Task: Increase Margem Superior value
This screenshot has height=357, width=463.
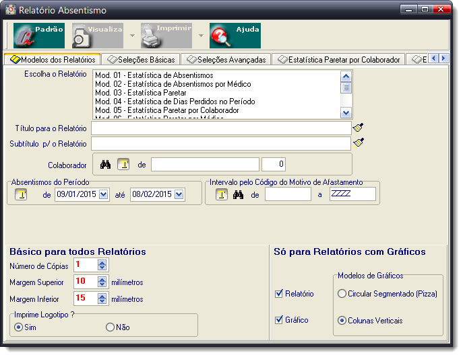Action: (x=102, y=279)
